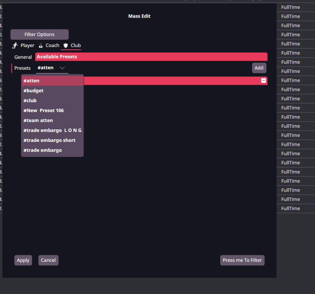Viewport: 315px width, 294px height.
Task: Choose the #trade embargo preset entry
Action: pyautogui.click(x=43, y=150)
